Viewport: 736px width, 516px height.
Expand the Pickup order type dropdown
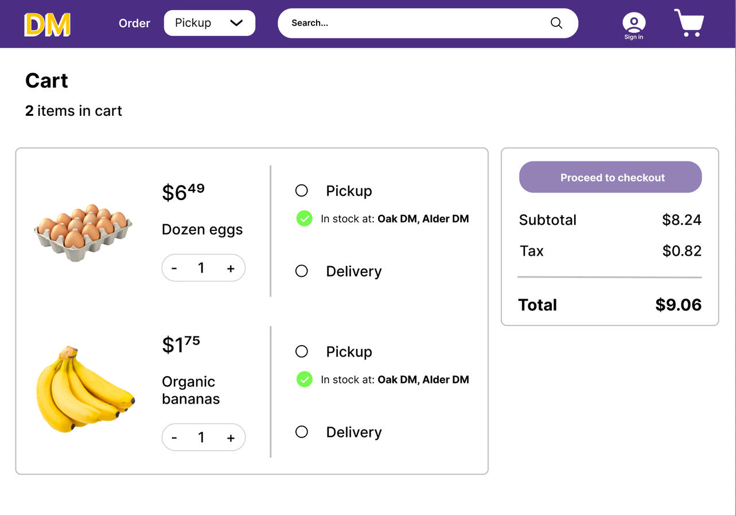pyautogui.click(x=209, y=23)
